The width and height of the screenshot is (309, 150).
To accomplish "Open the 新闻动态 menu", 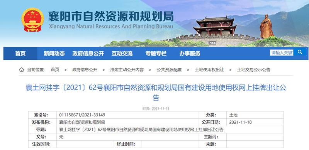I will (x=54, y=53).
